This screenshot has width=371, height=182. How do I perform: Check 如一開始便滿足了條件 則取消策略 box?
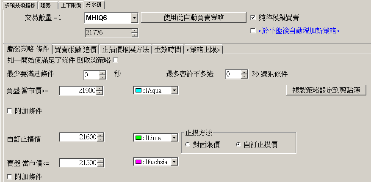tap(116, 60)
